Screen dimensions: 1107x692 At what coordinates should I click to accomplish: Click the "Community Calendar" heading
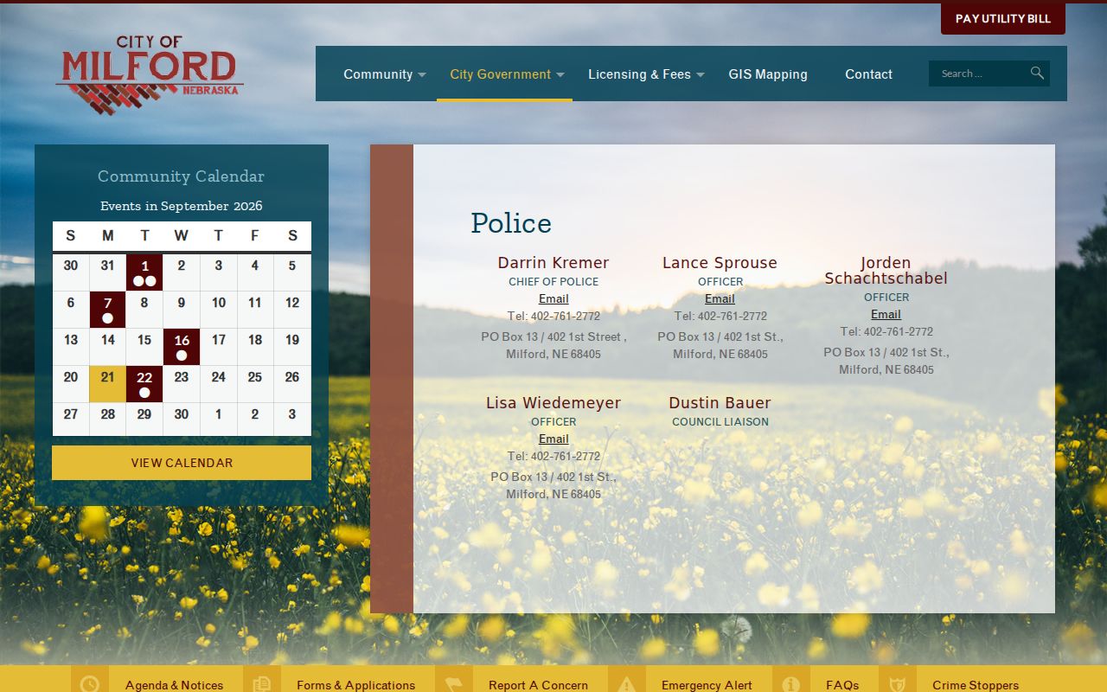click(181, 176)
